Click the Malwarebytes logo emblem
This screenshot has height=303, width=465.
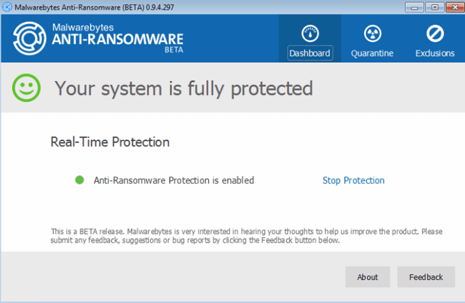pyautogui.click(x=29, y=38)
